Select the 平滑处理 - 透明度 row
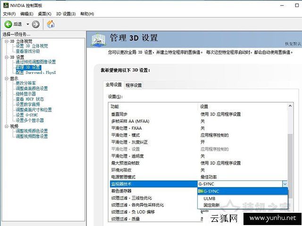The image size is (302, 226). (198, 156)
